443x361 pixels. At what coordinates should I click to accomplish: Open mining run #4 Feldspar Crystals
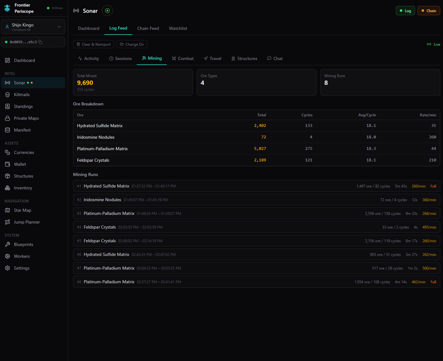257,227
